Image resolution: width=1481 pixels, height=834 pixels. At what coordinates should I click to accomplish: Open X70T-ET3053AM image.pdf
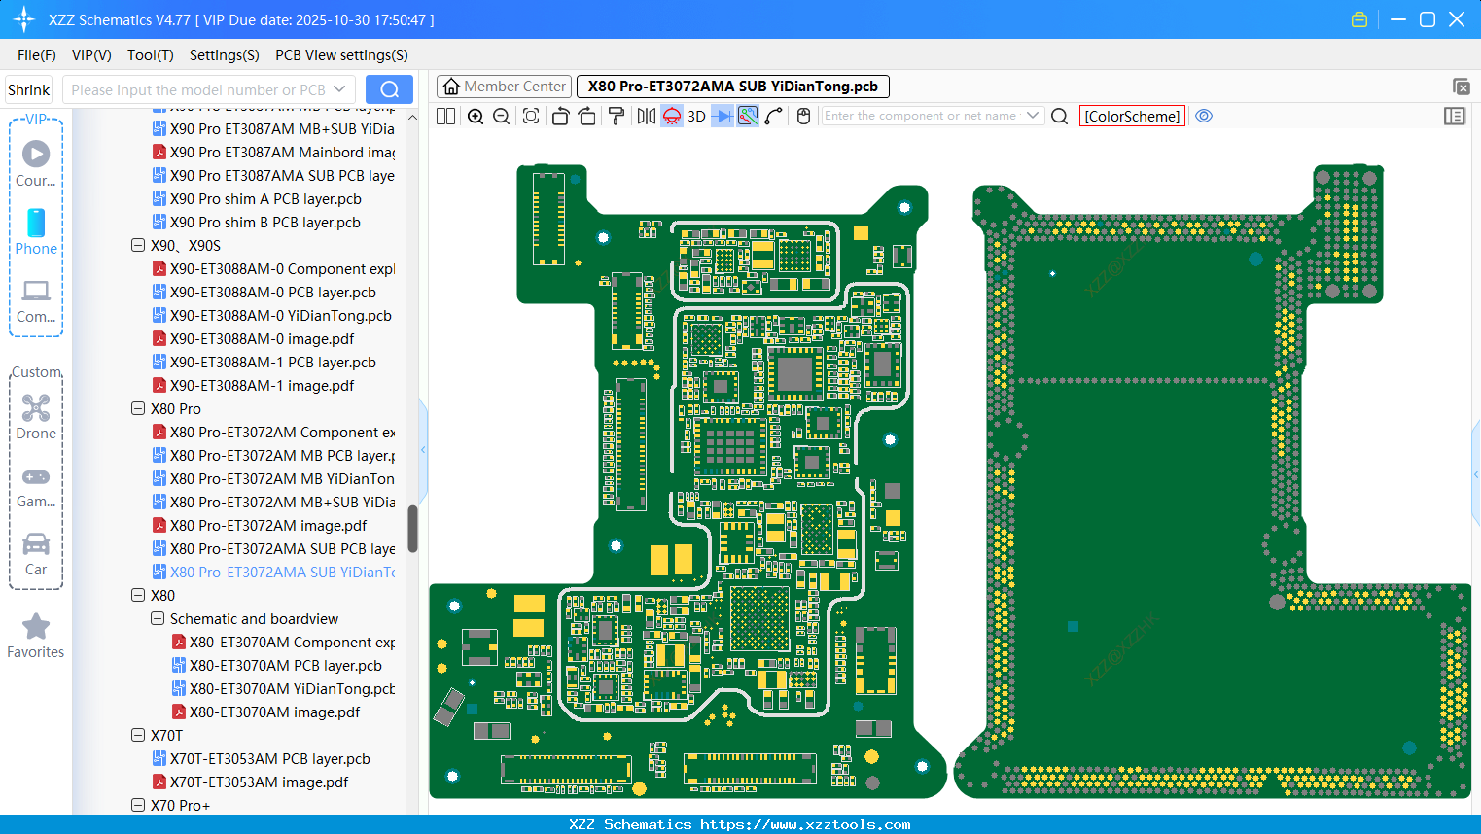250,782
